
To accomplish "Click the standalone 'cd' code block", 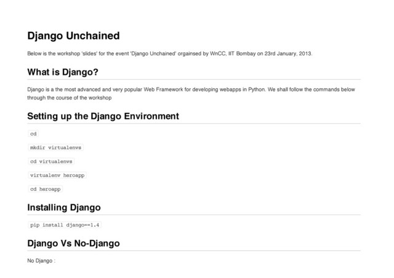I will [34, 134].
